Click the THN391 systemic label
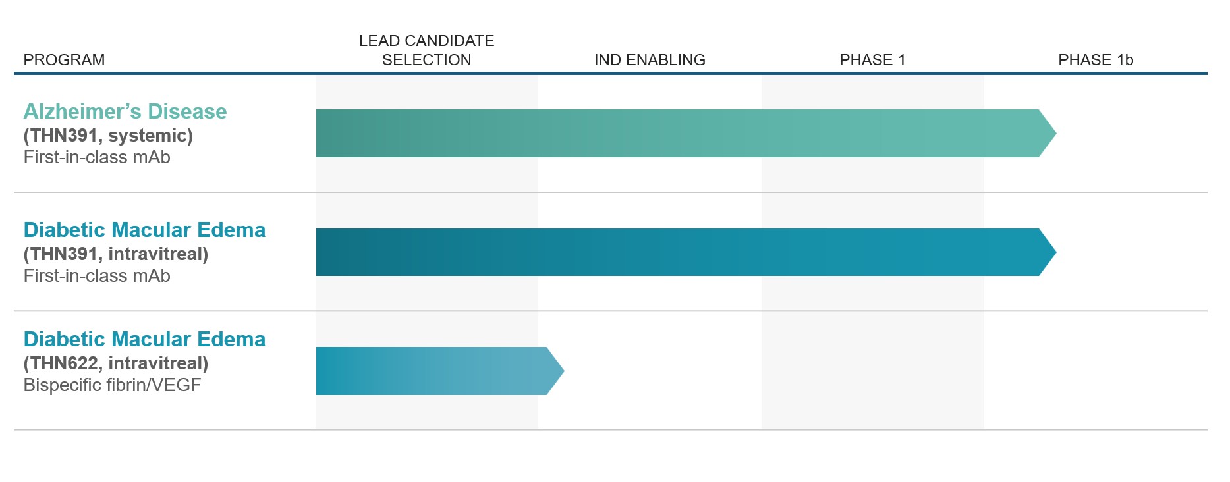The height and width of the screenshot is (482, 1230). coord(108,136)
